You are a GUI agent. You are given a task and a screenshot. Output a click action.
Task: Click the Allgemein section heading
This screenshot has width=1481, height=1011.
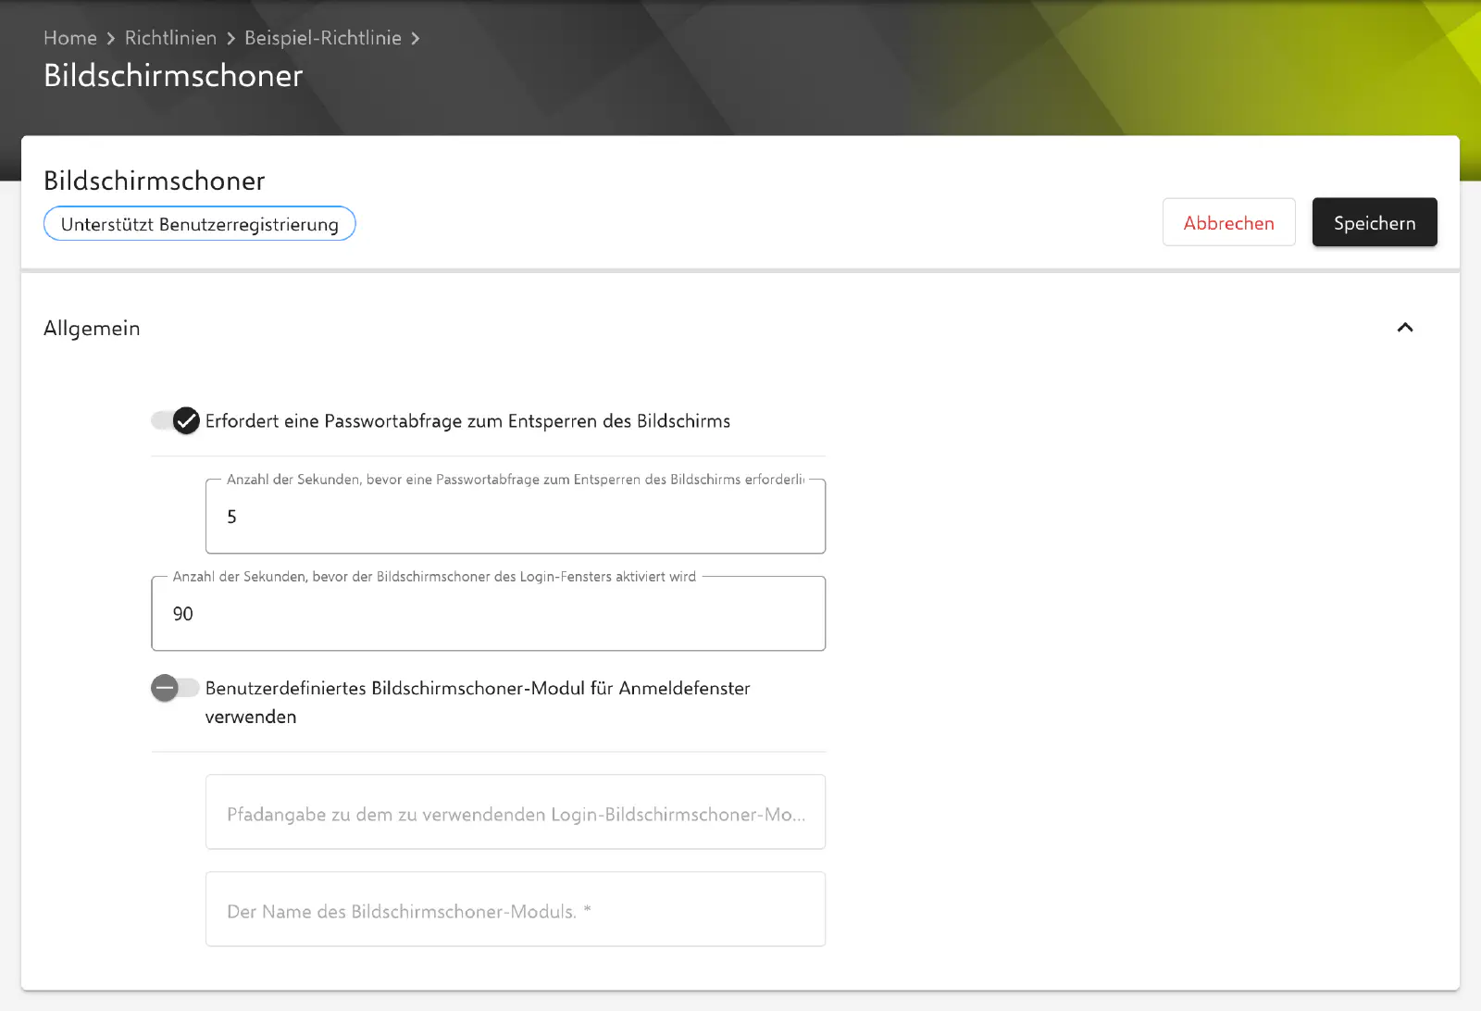pyautogui.click(x=92, y=329)
